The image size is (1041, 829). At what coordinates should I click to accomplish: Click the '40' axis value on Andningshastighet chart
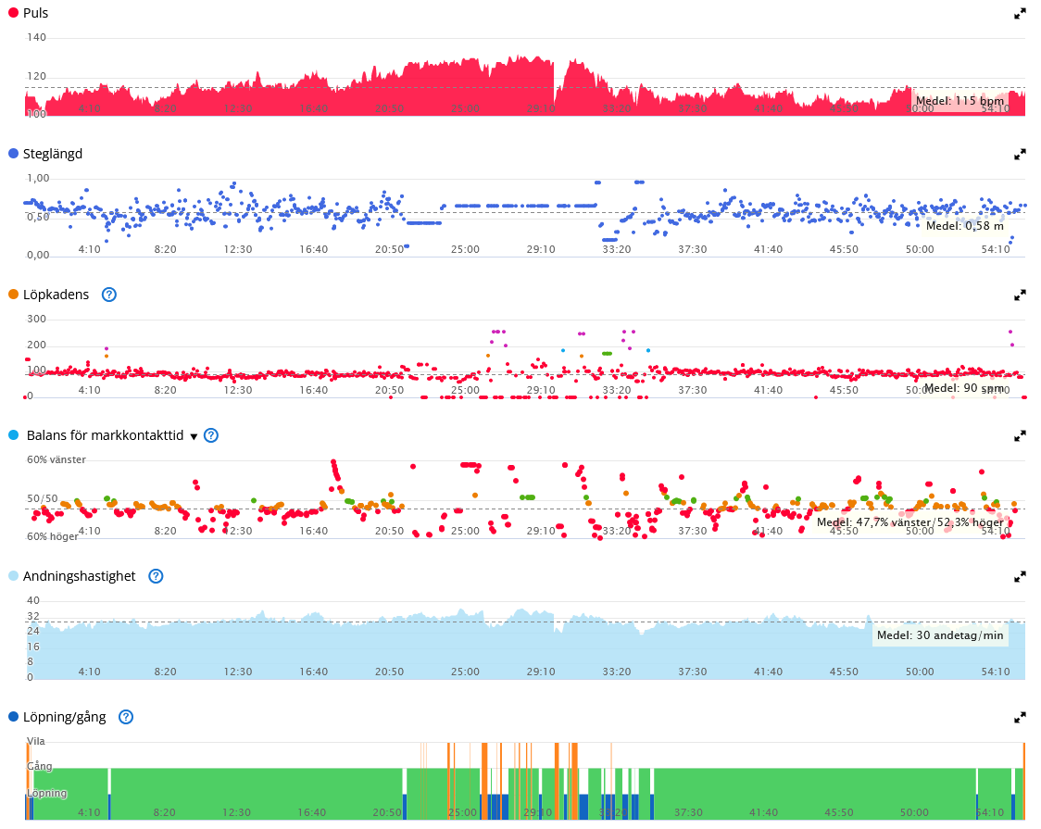click(x=33, y=600)
